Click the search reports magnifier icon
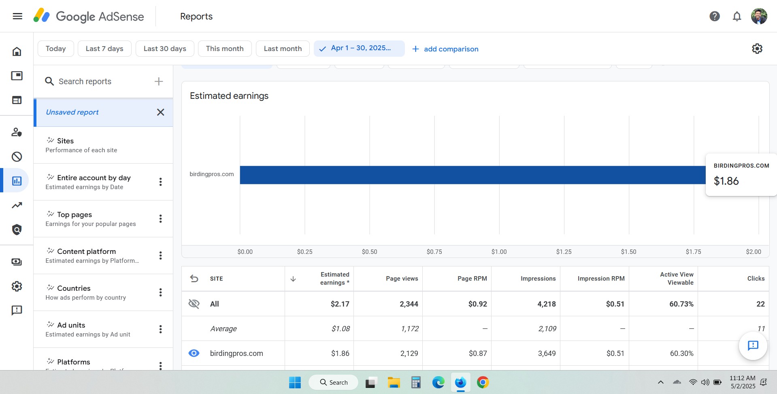Viewport: 777px width, 394px height. [49, 81]
